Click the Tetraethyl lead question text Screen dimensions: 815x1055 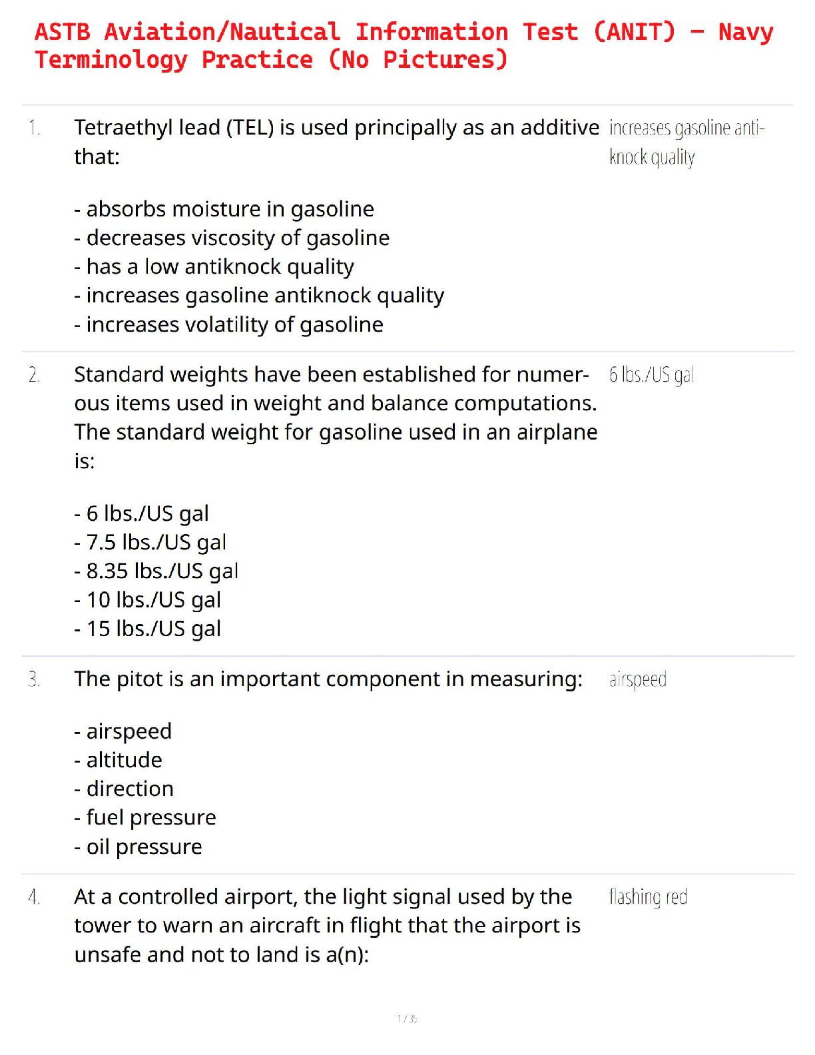(x=336, y=141)
